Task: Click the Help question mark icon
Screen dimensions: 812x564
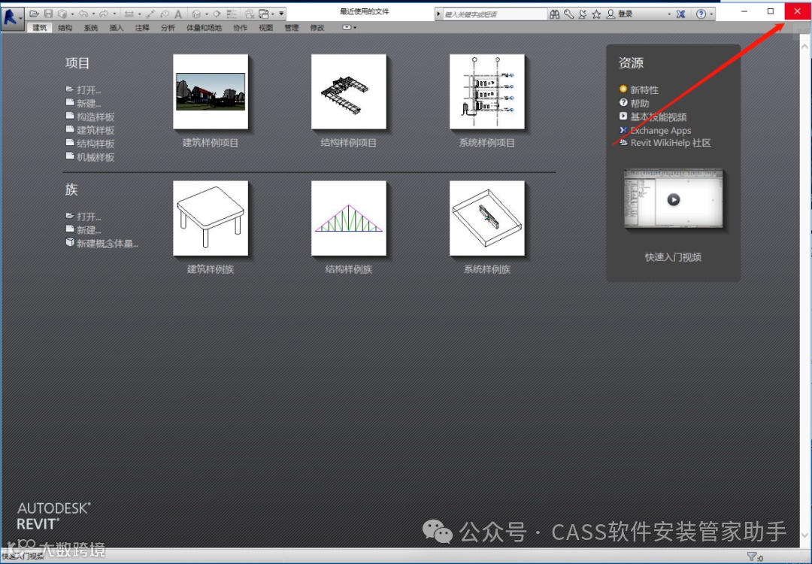Action: pyautogui.click(x=701, y=14)
